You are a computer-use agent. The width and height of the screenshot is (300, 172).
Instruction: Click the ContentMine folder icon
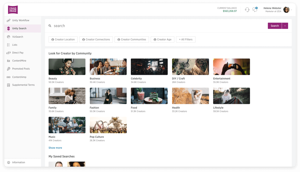click(9, 61)
